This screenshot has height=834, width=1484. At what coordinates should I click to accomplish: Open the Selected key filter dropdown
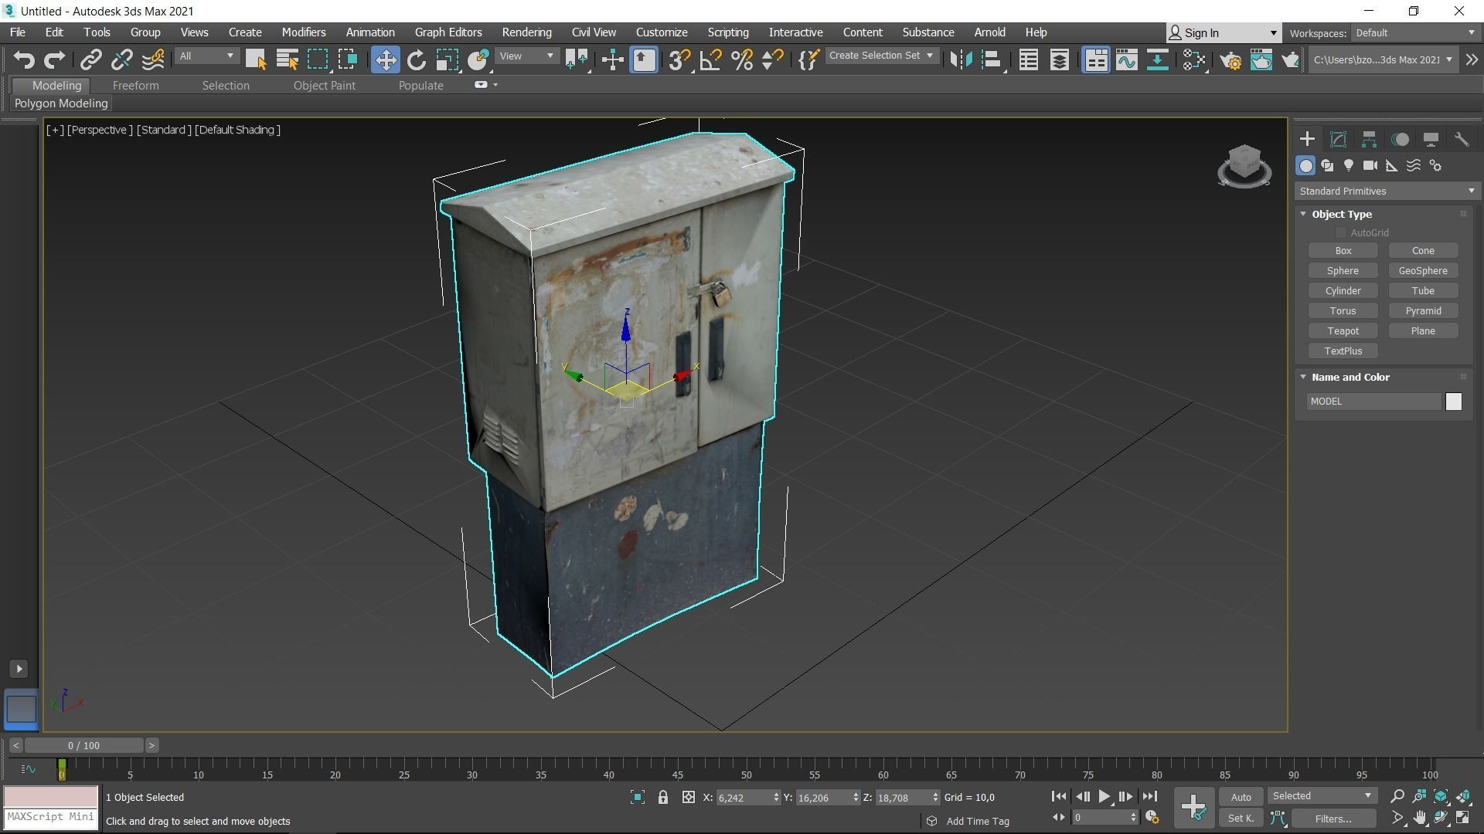1322,796
